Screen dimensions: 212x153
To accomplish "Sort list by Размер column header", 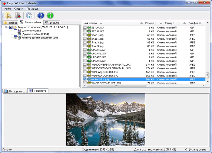I will coord(149,23).
